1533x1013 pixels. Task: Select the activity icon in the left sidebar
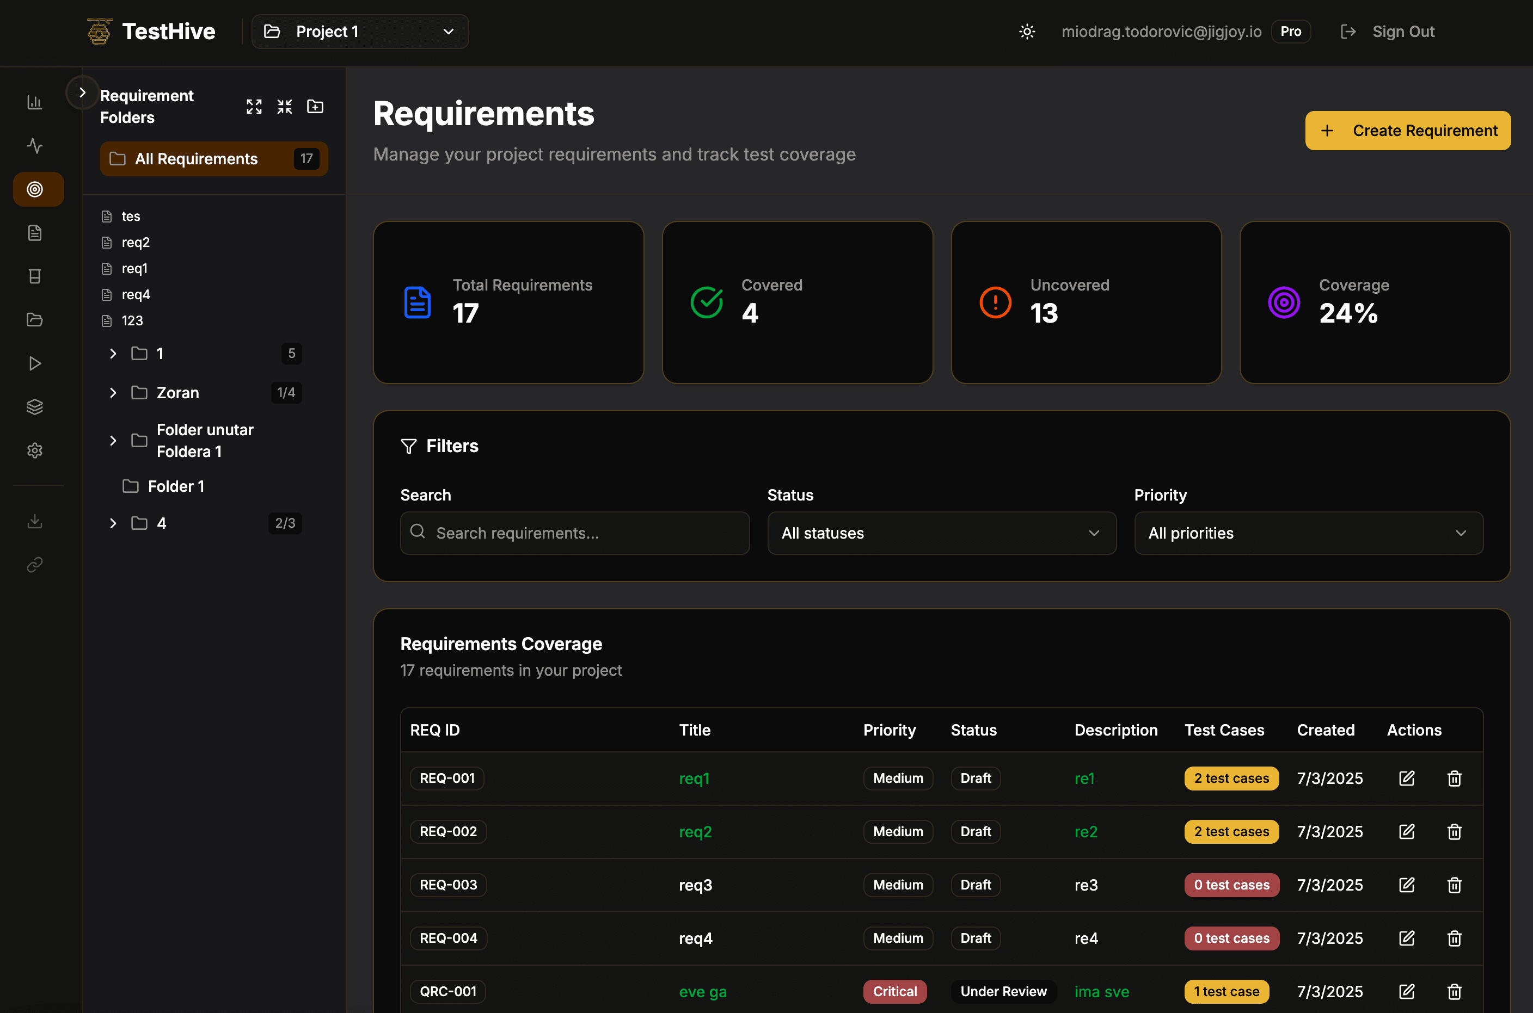click(34, 145)
